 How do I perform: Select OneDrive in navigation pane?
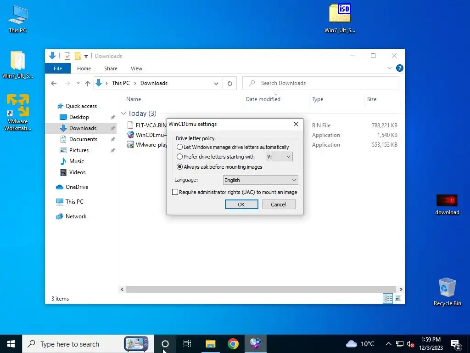tap(77, 187)
